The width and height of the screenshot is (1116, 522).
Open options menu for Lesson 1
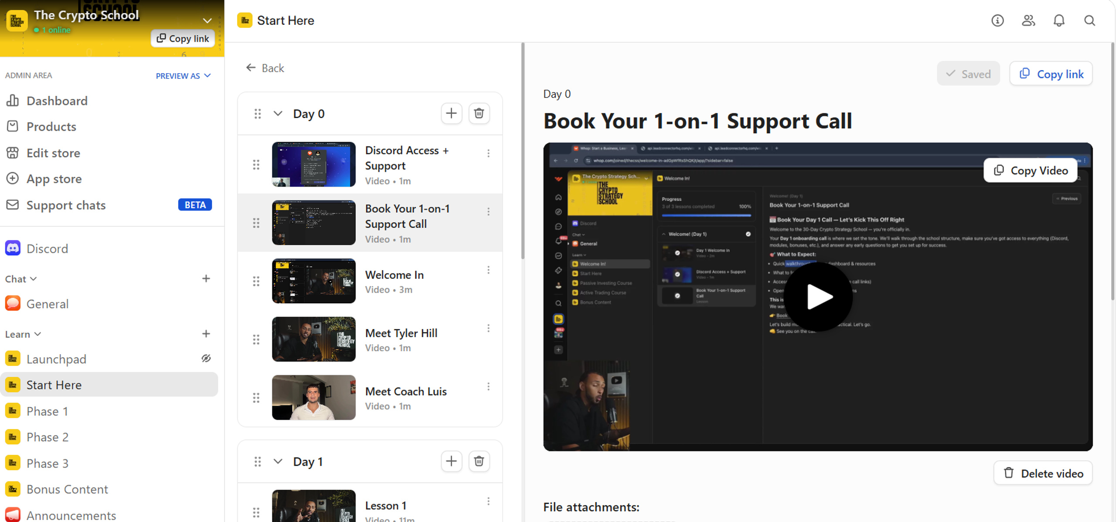pyautogui.click(x=488, y=502)
